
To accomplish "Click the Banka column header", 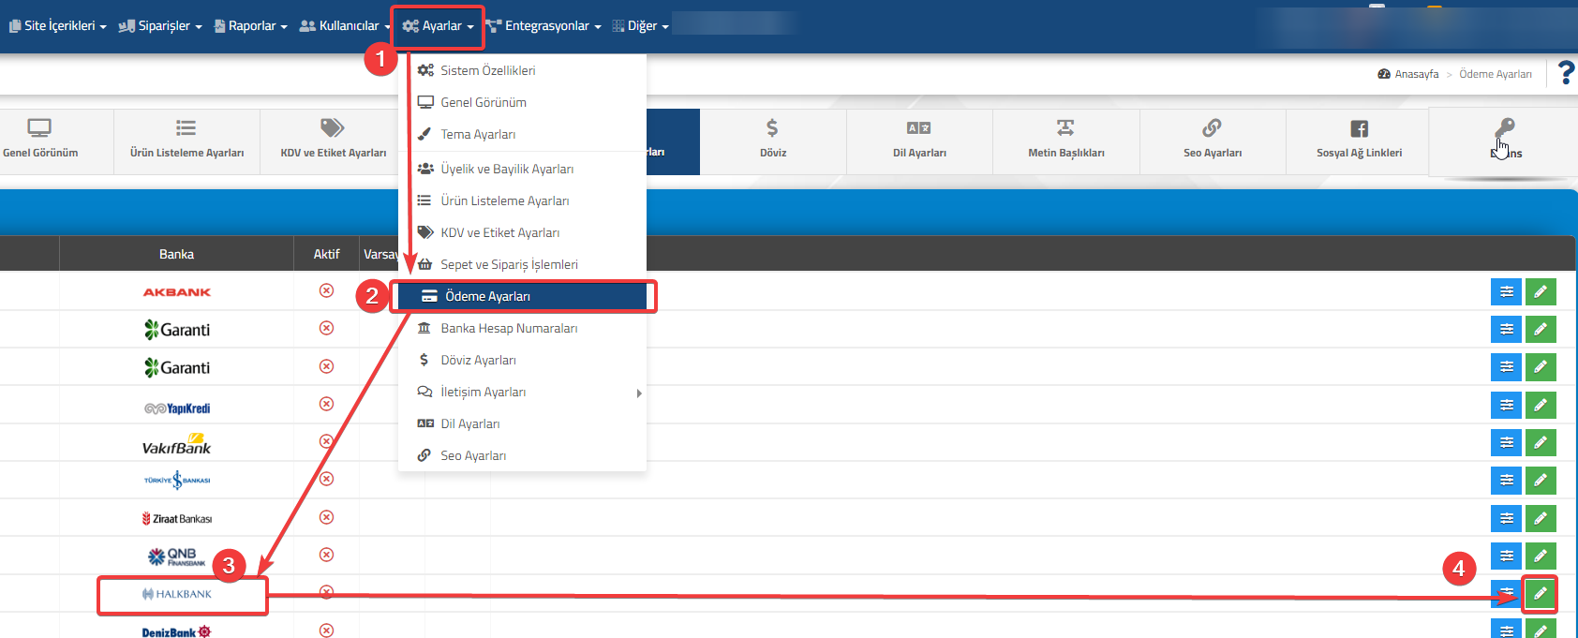I will pos(176,254).
